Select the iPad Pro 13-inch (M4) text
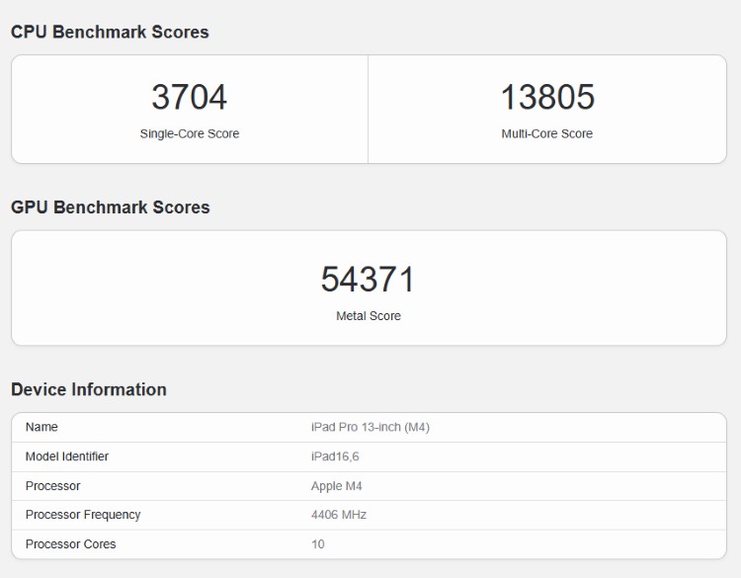Viewport: 741px width, 578px height. click(370, 427)
